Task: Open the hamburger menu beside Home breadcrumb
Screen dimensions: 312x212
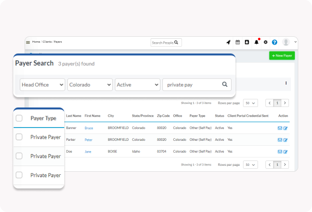Action: click(28, 43)
